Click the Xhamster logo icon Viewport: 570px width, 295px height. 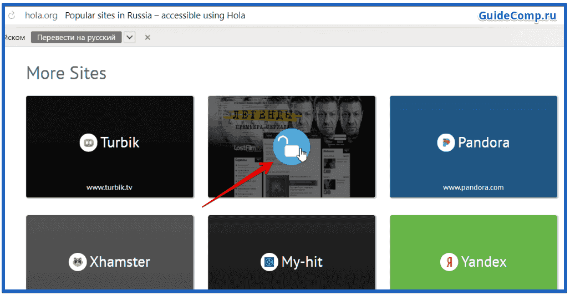[78, 262]
